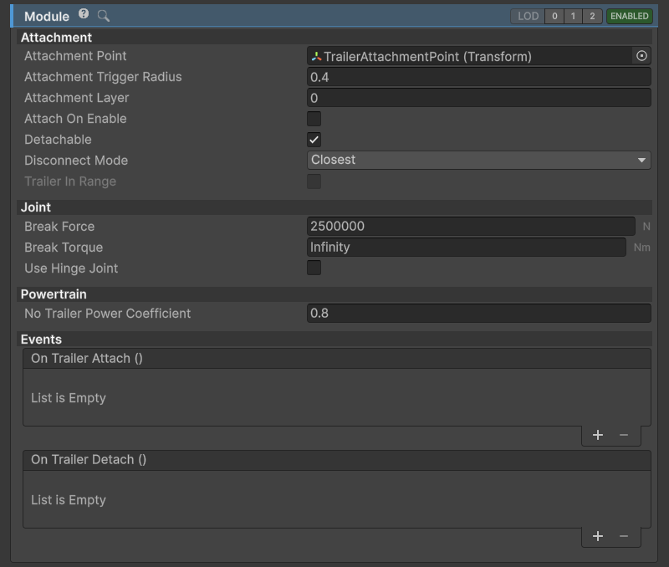Select LOD level 2

pos(592,16)
